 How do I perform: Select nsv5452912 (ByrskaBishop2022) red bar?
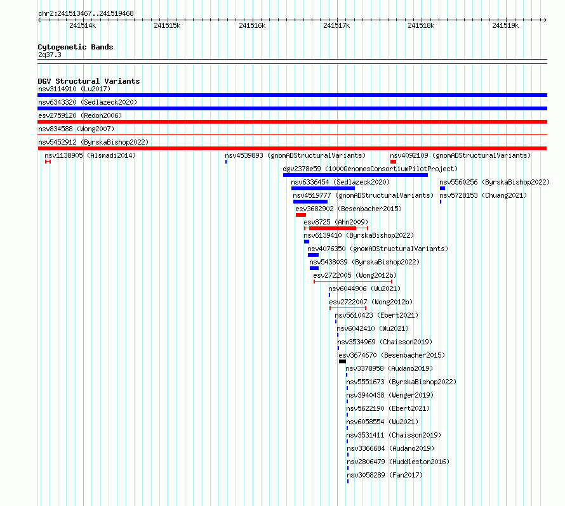point(292,148)
